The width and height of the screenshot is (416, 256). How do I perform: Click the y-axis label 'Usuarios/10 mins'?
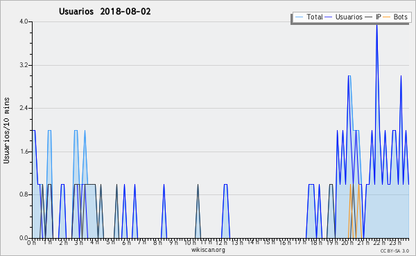pos(6,131)
